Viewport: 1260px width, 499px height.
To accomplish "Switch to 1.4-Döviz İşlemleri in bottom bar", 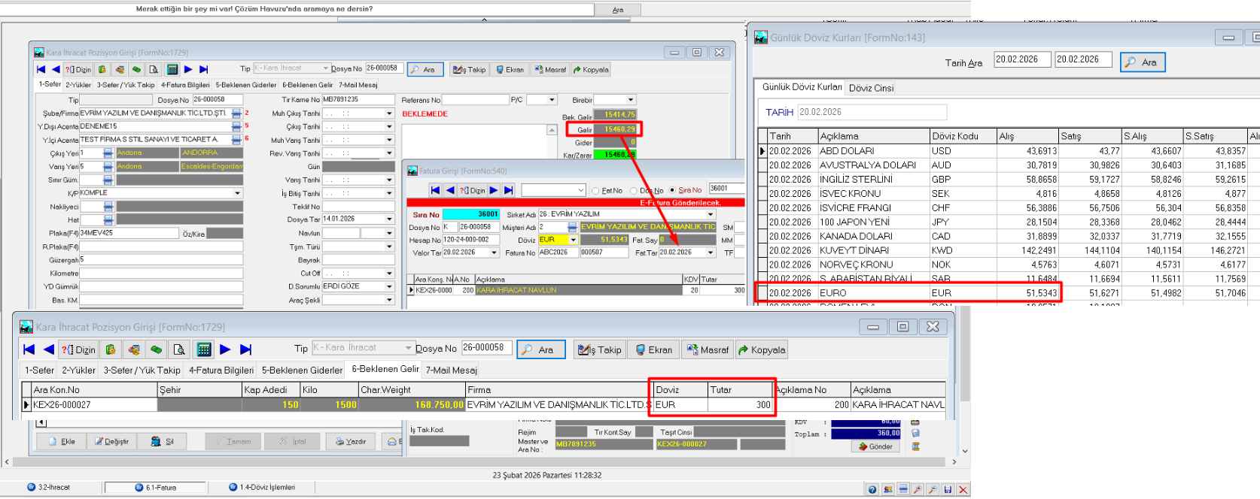I will tap(262, 488).
